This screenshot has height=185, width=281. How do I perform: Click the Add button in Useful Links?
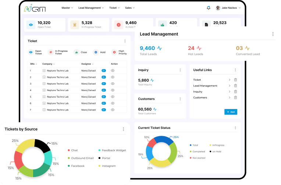click(x=231, y=112)
